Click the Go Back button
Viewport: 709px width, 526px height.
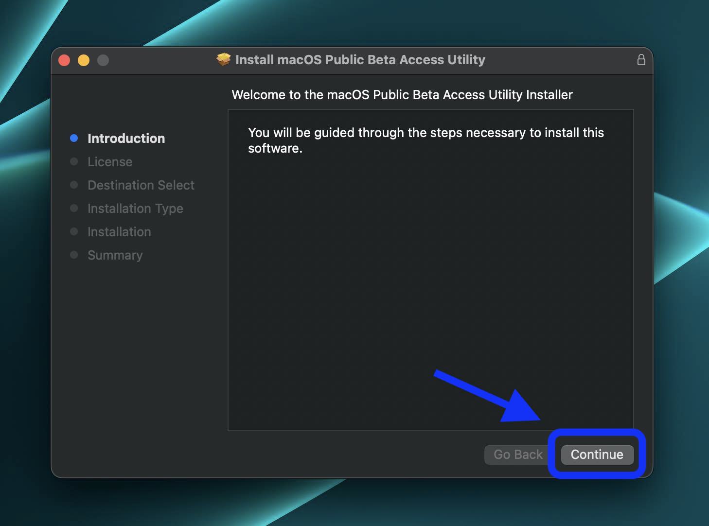[517, 455]
